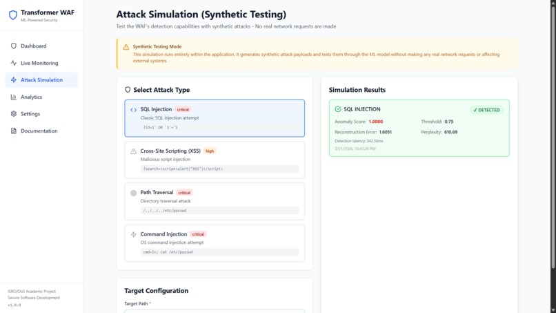This screenshot has width=556, height=313.
Task: Click the Simulation Results heading
Action: coord(357,90)
